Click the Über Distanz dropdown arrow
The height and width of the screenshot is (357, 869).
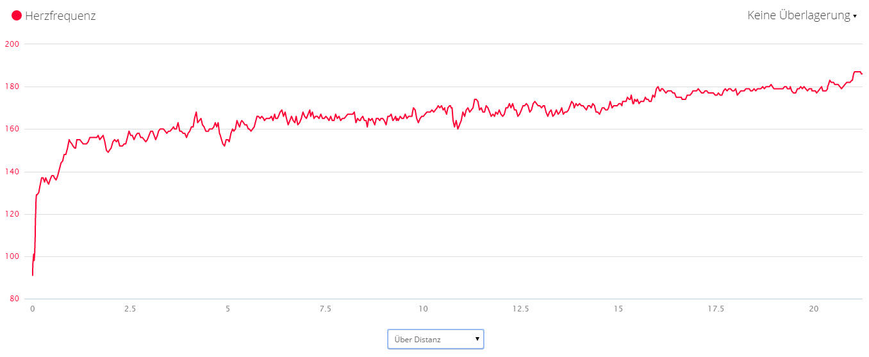pos(477,338)
